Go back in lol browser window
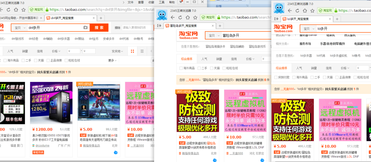This screenshot has height=162, width=371. (290, 11)
